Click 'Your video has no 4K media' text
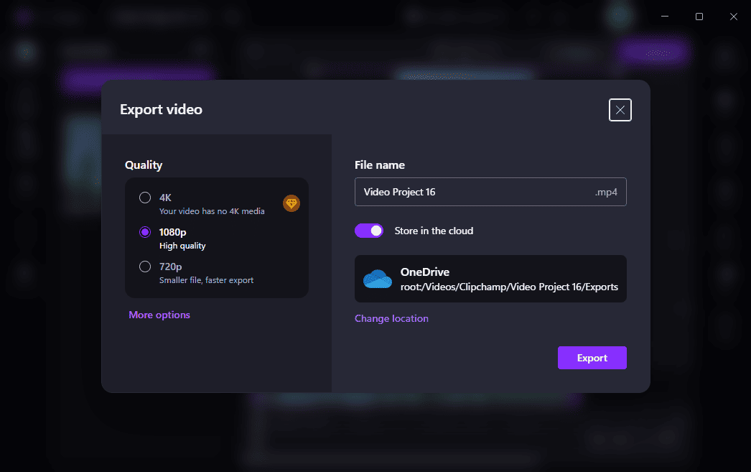 (212, 210)
